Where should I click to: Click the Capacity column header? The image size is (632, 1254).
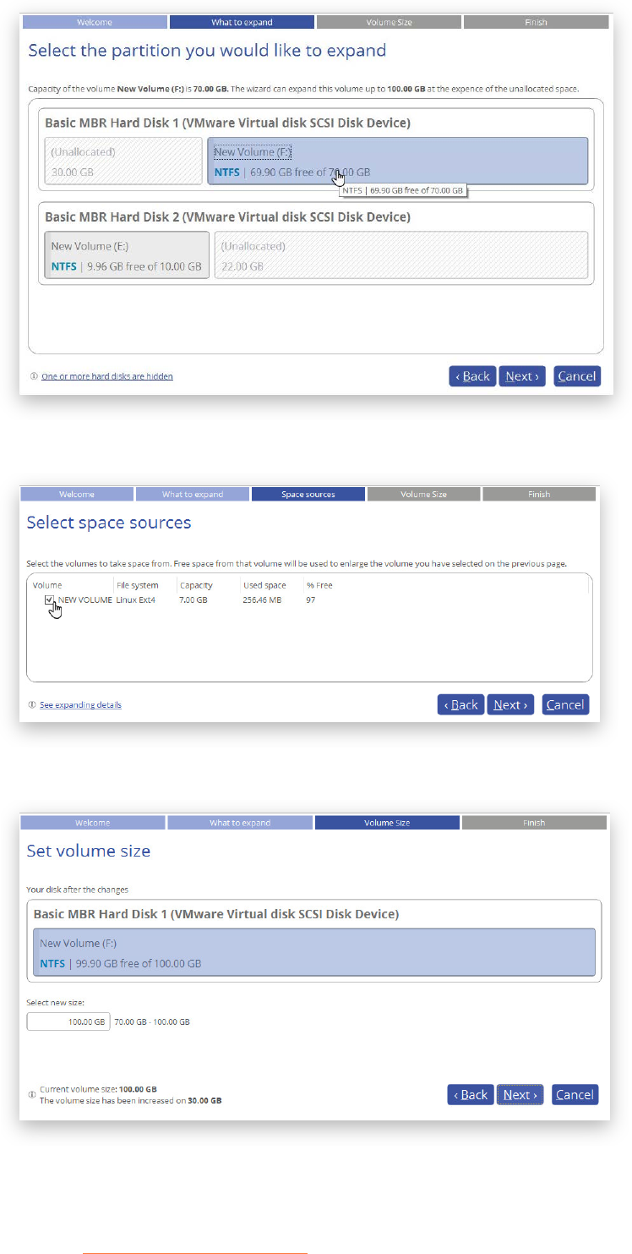(195, 585)
